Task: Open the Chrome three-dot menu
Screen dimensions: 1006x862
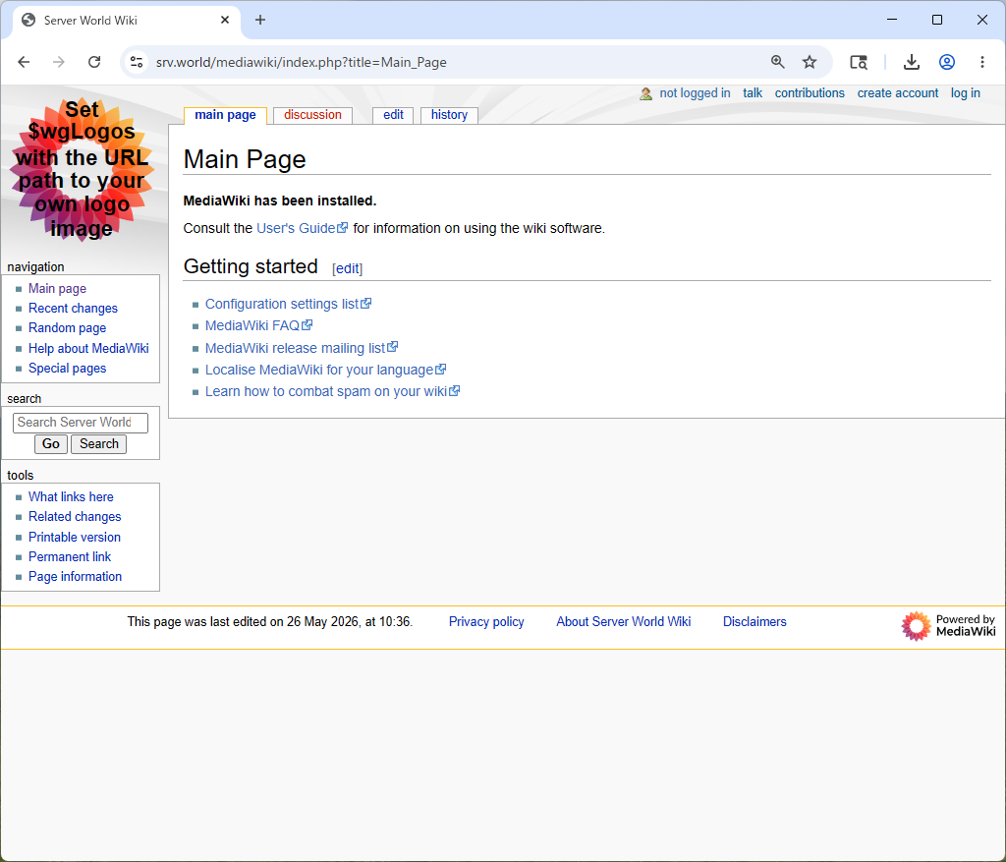Action: pyautogui.click(x=982, y=62)
